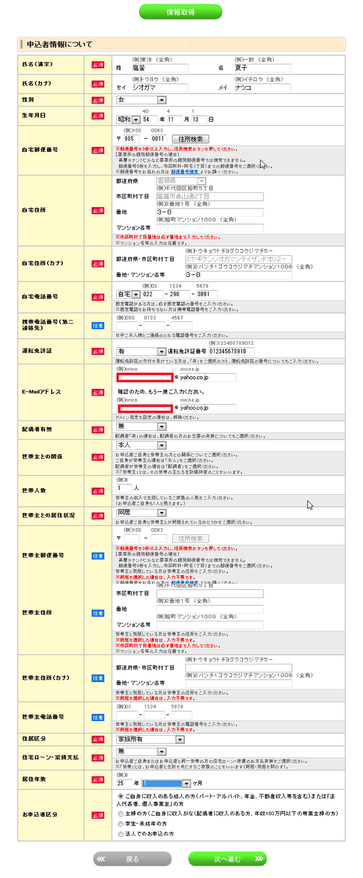This screenshot has width=363, height=878.
Task: Click the home phone field containing 3091
Action: pos(206,294)
